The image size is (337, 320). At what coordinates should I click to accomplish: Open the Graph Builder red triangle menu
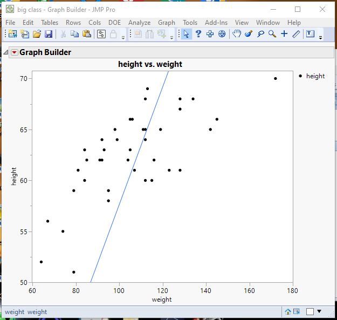pyautogui.click(x=15, y=52)
